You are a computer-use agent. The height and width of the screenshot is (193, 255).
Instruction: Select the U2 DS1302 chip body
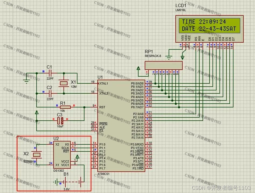coord(62,155)
